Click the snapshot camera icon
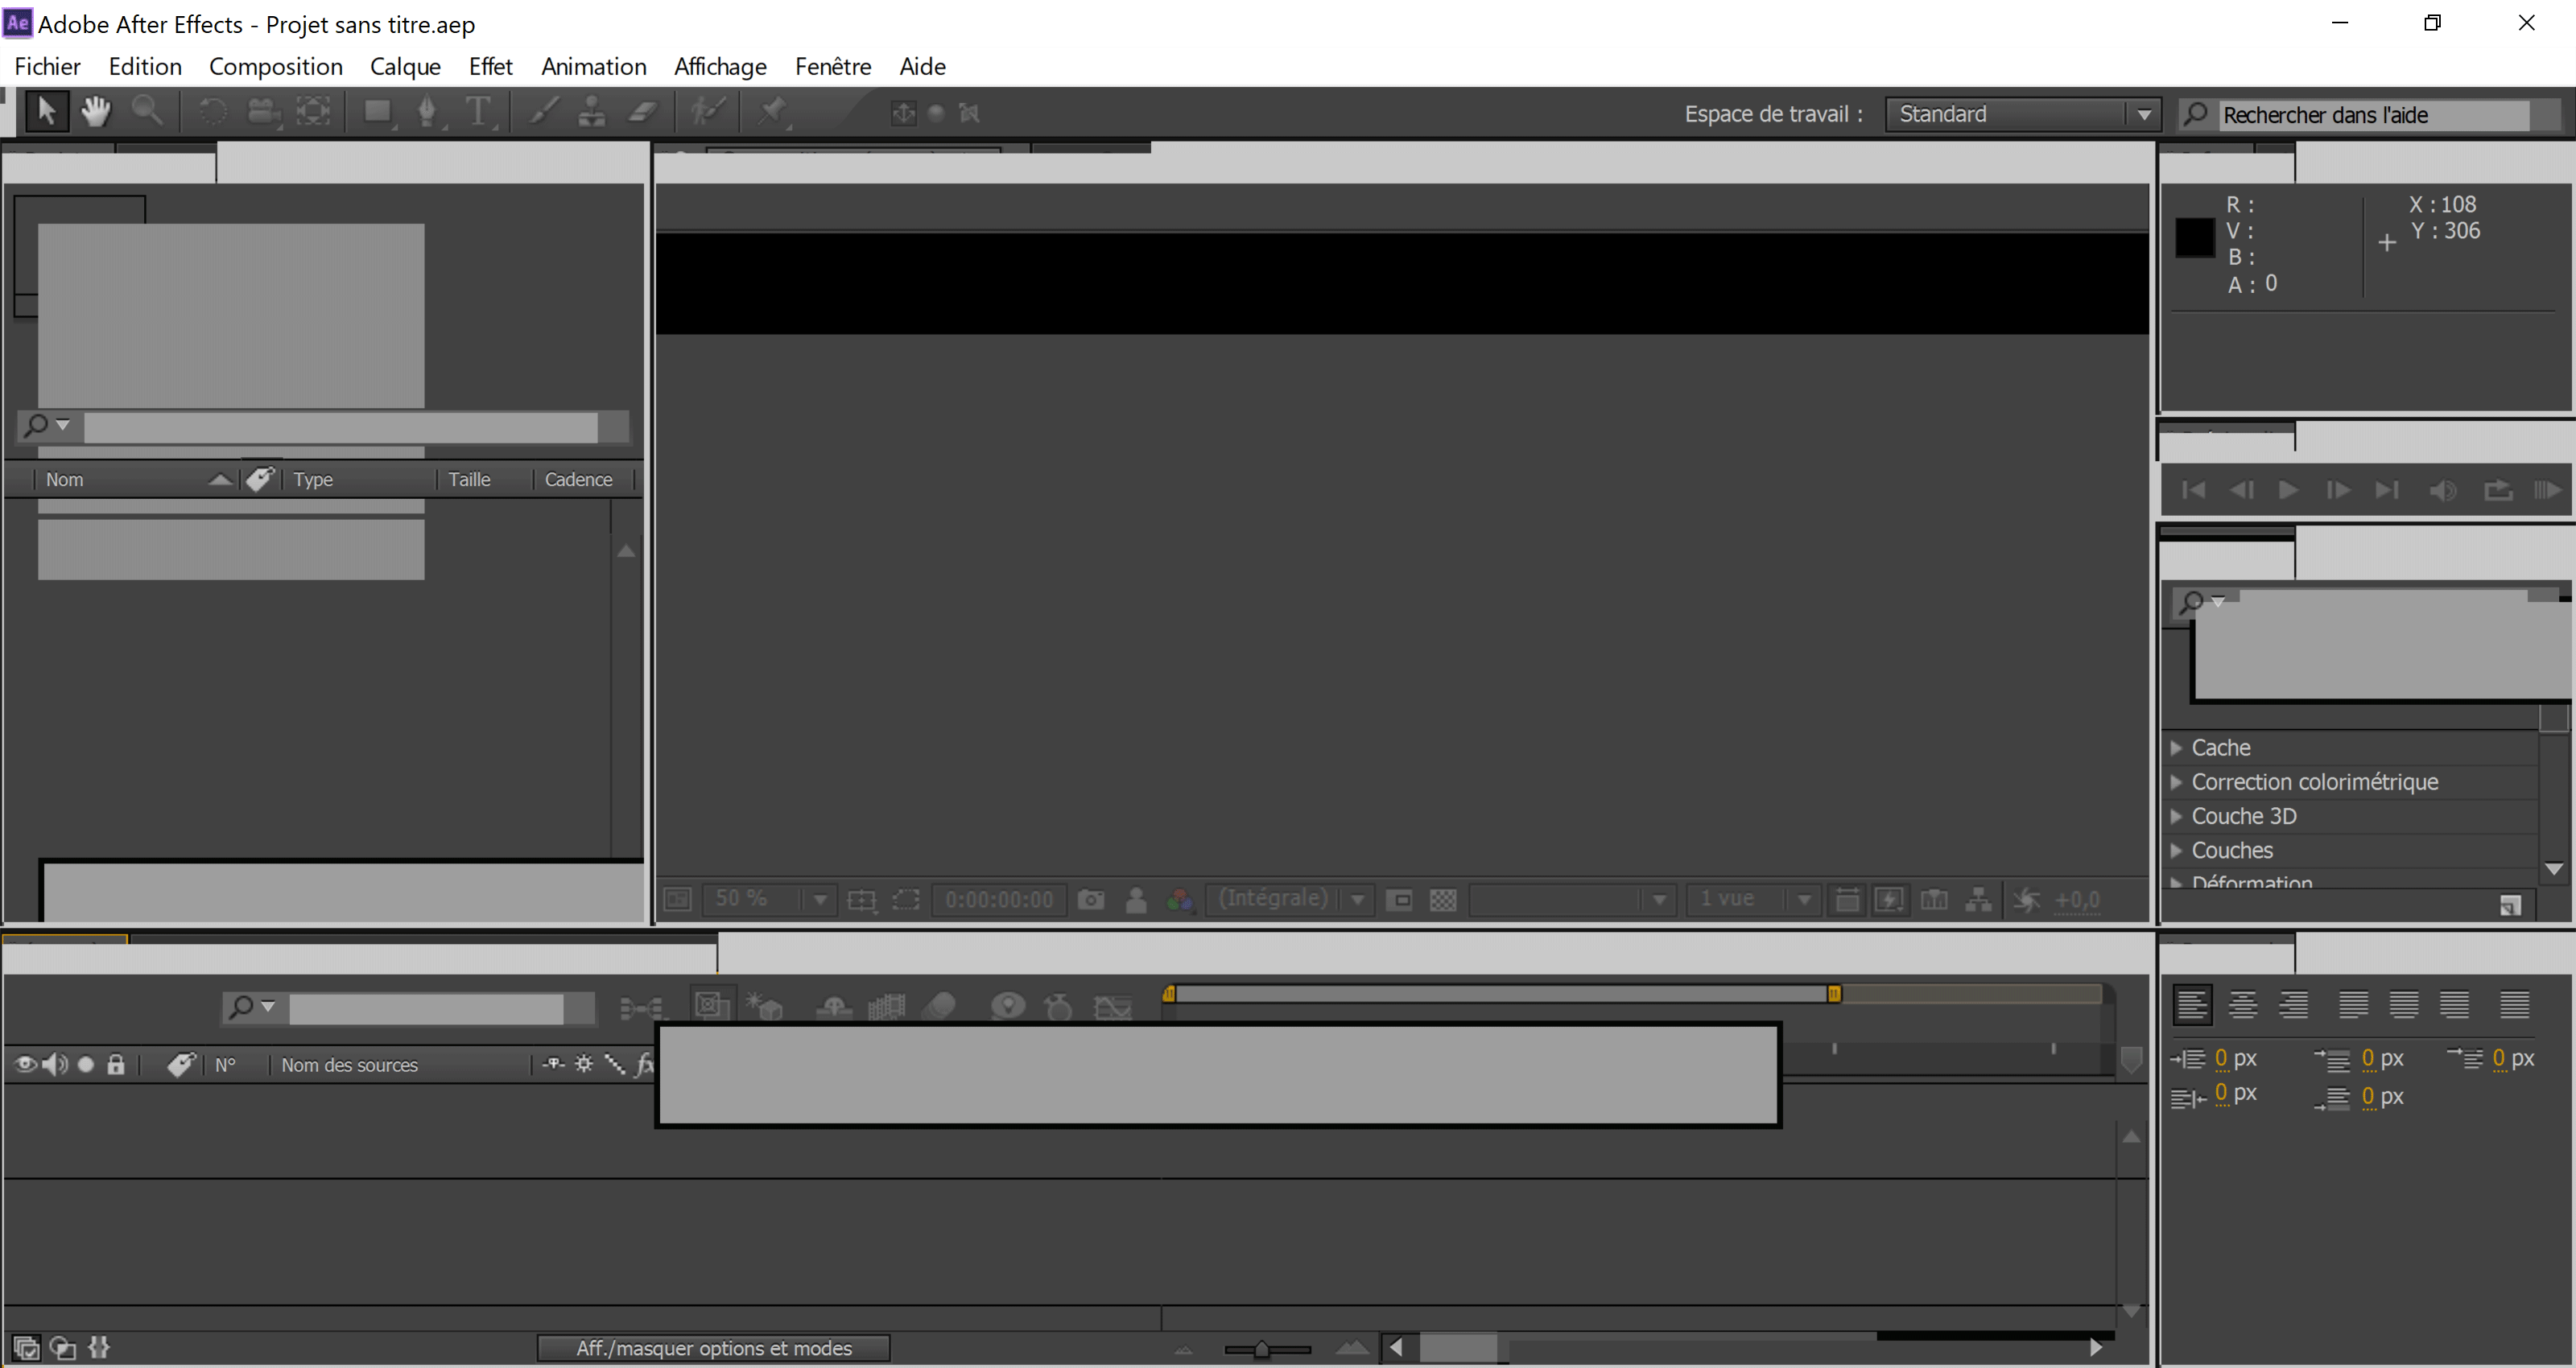This screenshot has height=1368, width=2576. coord(1091,899)
